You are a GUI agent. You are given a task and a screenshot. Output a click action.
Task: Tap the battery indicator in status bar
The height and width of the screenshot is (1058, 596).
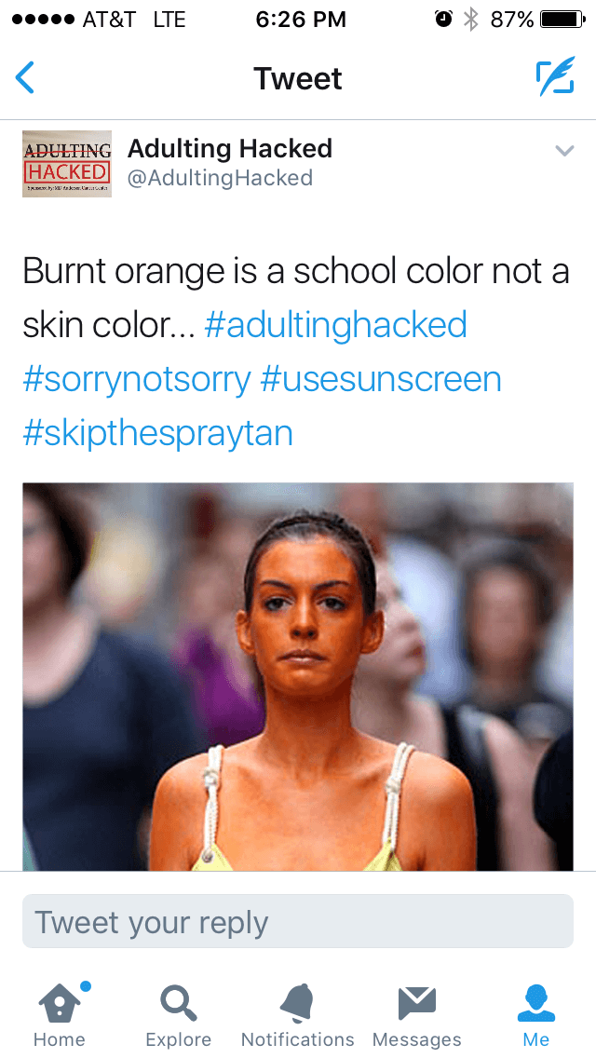click(562, 20)
